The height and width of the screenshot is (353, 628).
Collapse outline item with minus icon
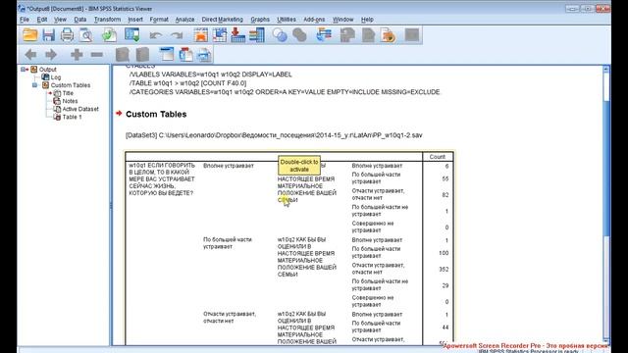pyautogui.click(x=97, y=55)
